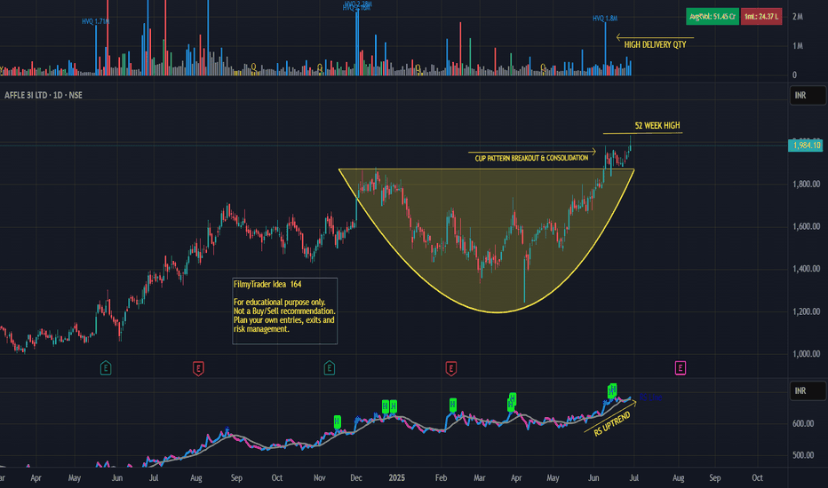Click the yellow Q marker in mid-September 2024 volume
This screenshot has width=828, height=488.
pyautogui.click(x=253, y=67)
